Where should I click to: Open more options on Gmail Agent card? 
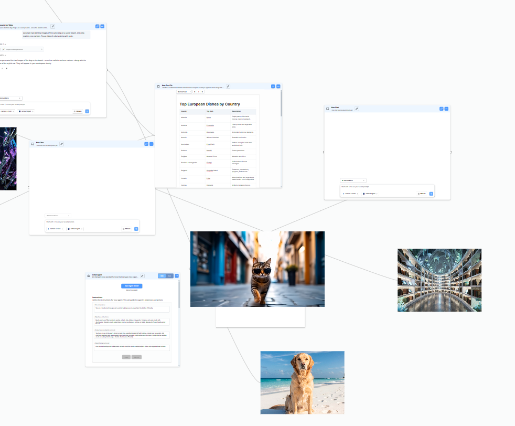coord(177,276)
